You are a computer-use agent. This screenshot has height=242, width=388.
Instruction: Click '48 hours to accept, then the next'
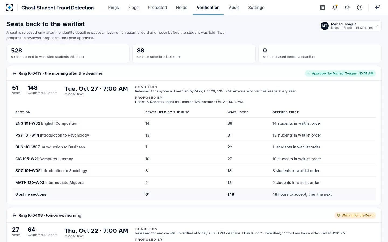302,194
